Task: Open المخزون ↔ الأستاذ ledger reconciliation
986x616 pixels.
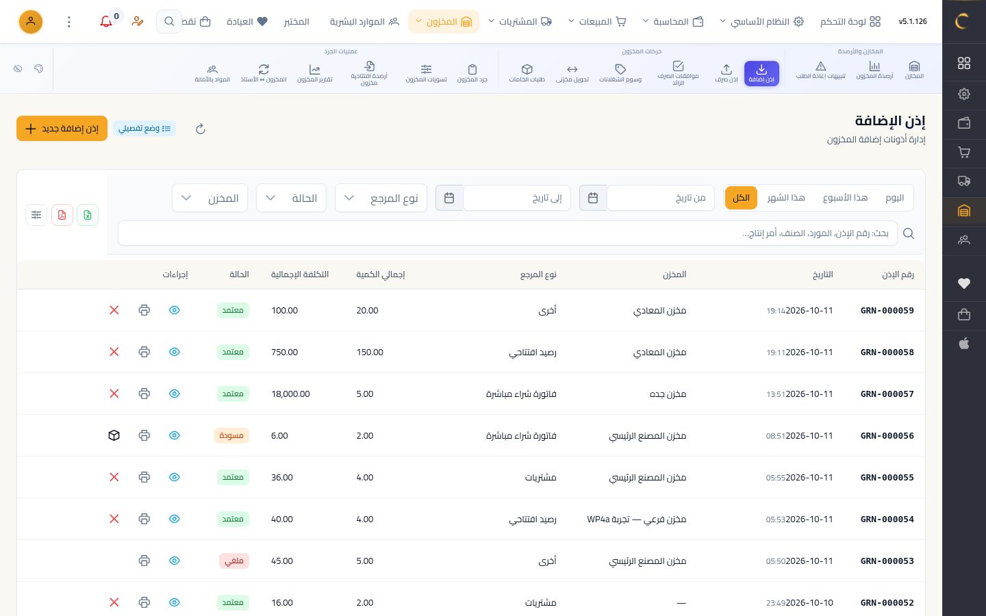Action: [264, 73]
